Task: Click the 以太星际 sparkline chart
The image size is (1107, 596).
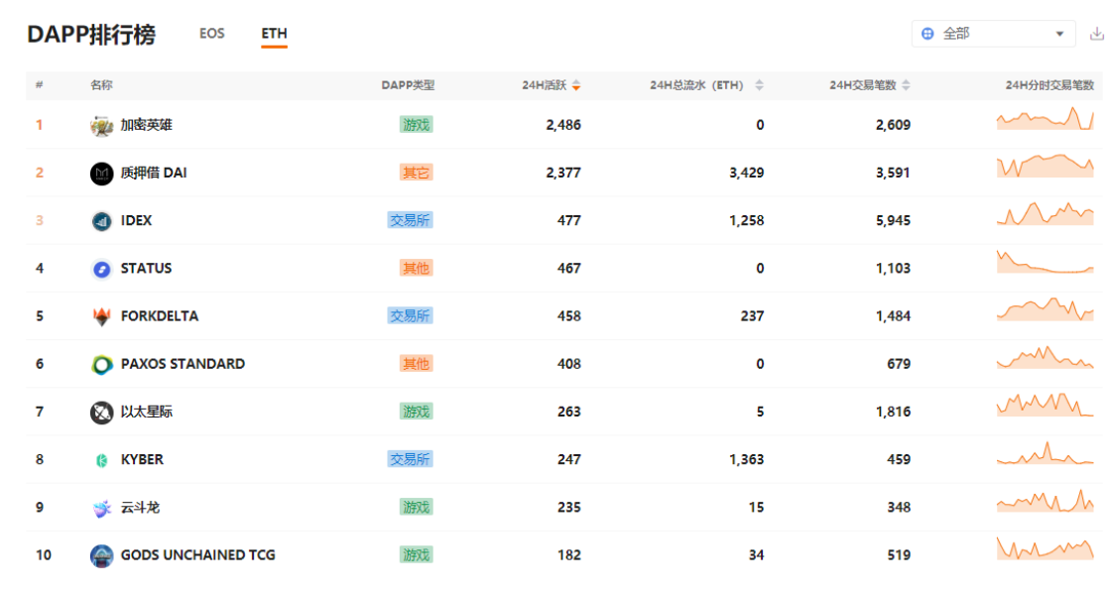Action: click(x=1045, y=405)
